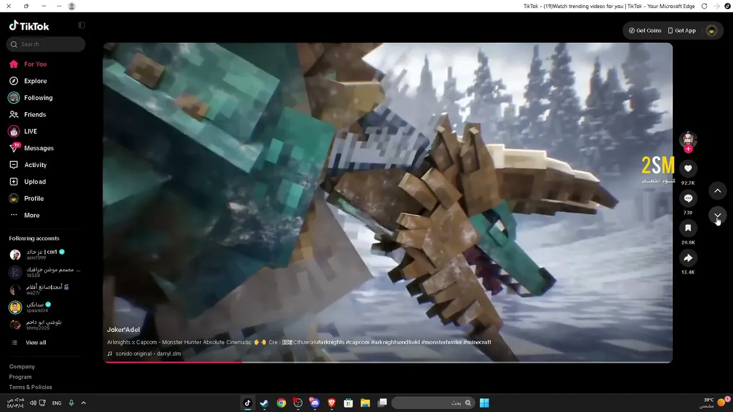Screen dimensions: 733x412
Task: Click the TikTok logo
Action: tap(29, 26)
